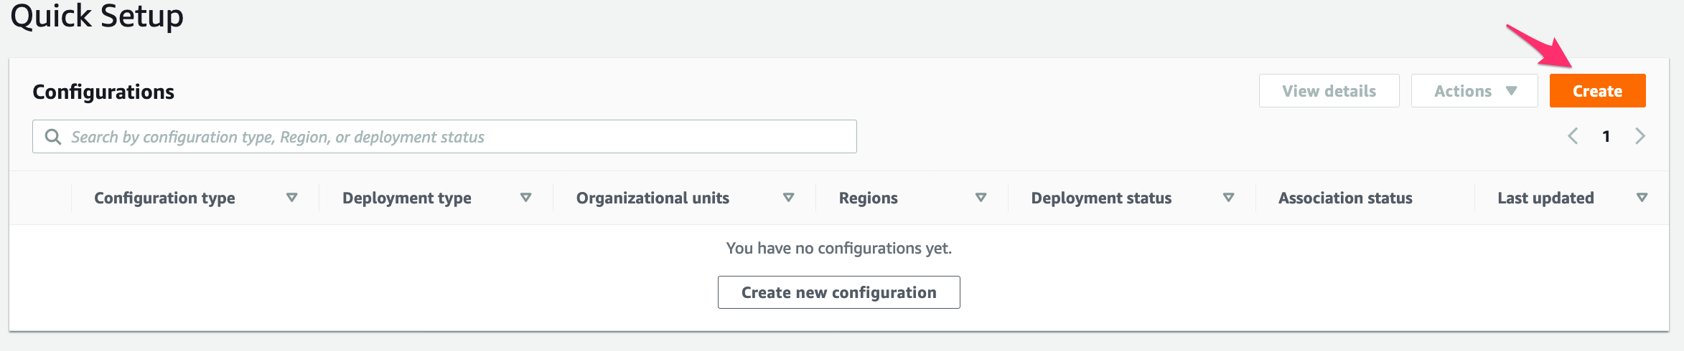Focus the configuration search field
The height and width of the screenshot is (351, 1684).
pos(444,136)
